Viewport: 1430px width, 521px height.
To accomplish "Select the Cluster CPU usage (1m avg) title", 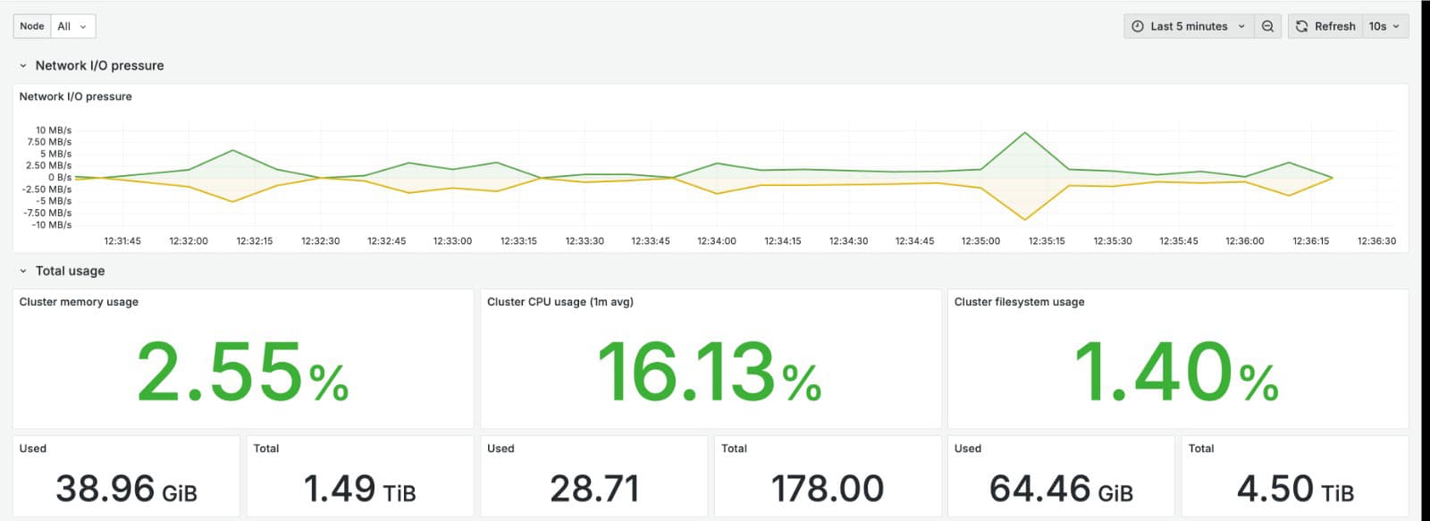I will 559,302.
